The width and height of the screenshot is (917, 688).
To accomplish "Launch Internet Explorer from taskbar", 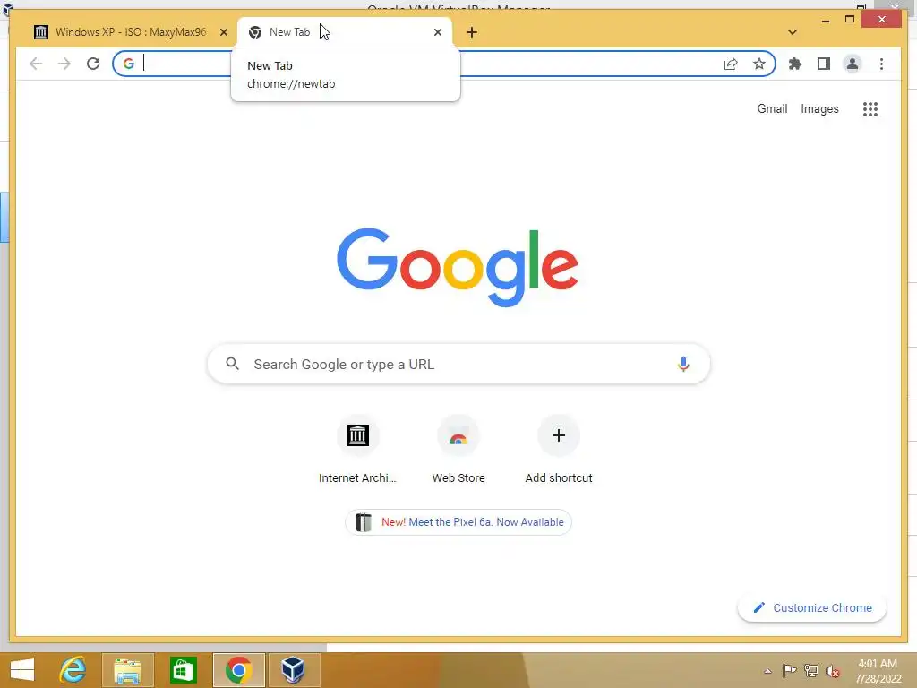I will (73, 670).
